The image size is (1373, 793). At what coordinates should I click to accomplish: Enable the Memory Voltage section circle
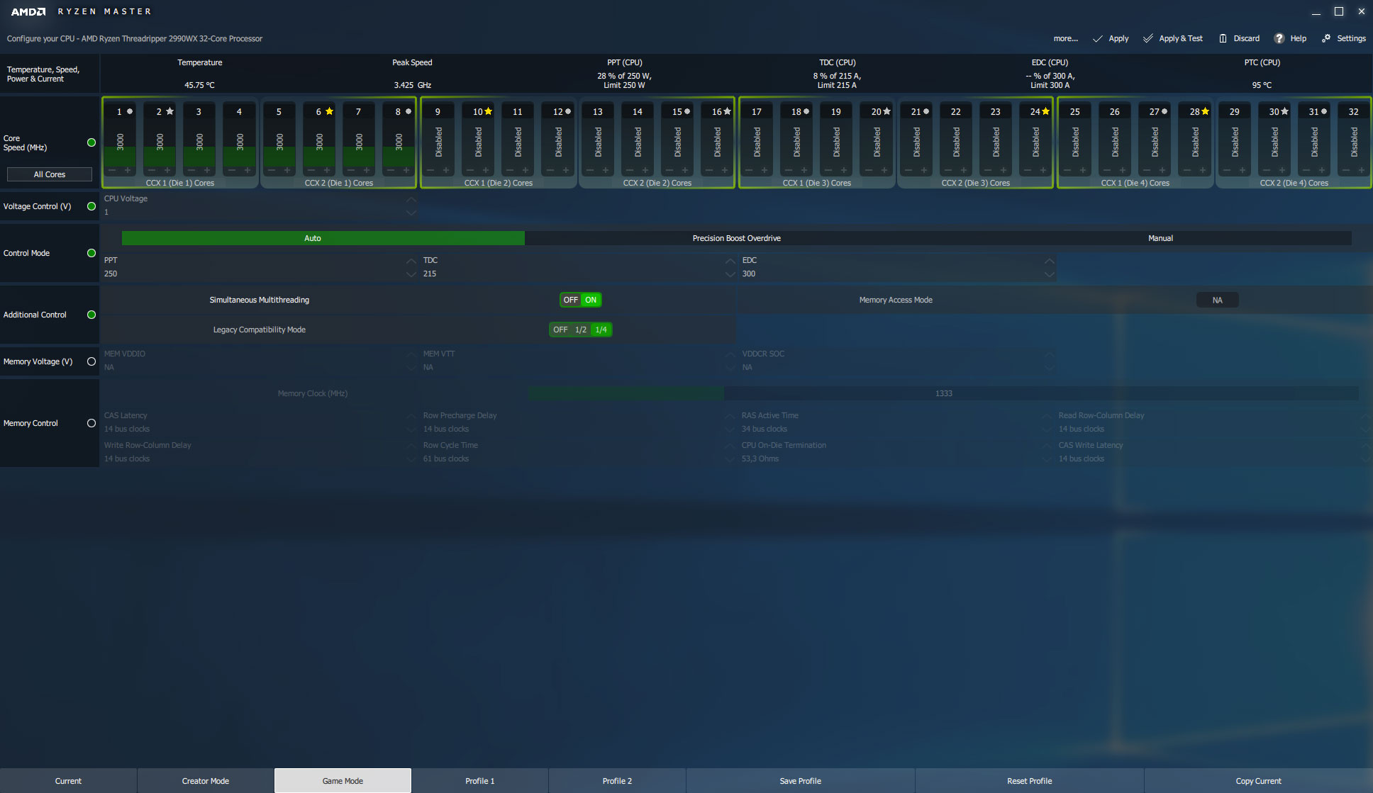coord(91,361)
